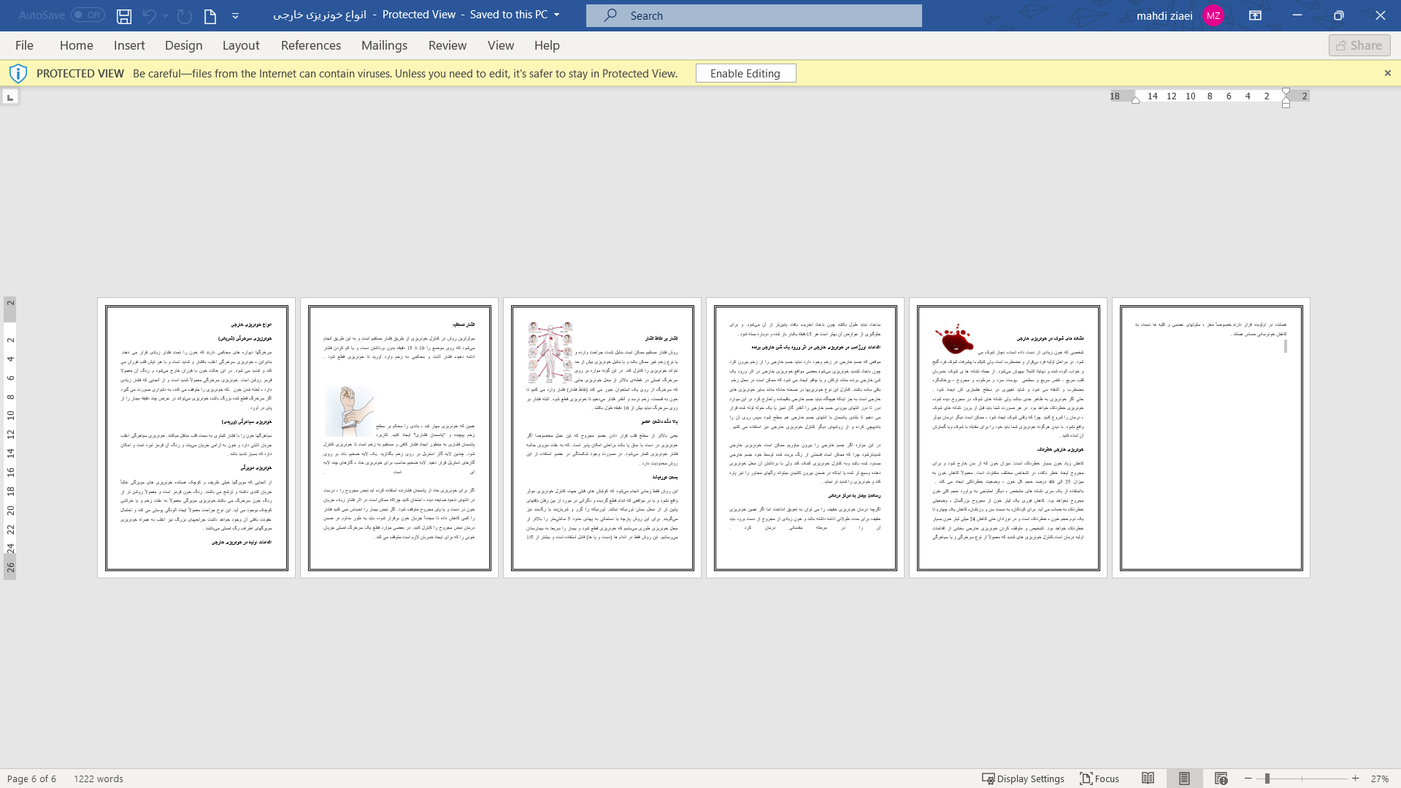Close the Protected View message bar
1401x788 pixels.
pos(1388,73)
